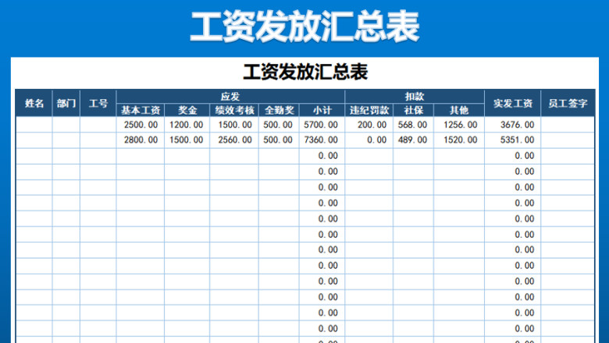Click the 5351.00 net pay cell
609x343 pixels.
pyautogui.click(x=512, y=140)
